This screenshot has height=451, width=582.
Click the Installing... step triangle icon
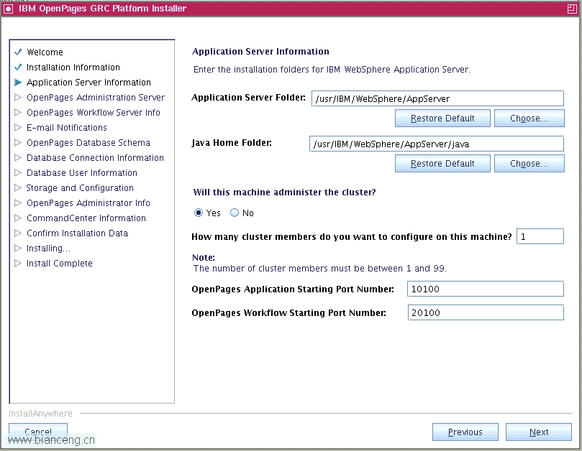coord(17,248)
